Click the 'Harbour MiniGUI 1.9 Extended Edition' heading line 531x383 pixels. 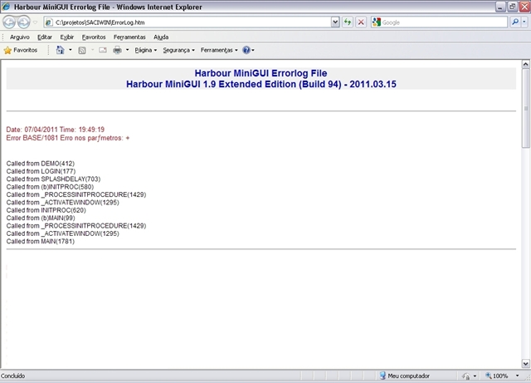[x=261, y=84]
